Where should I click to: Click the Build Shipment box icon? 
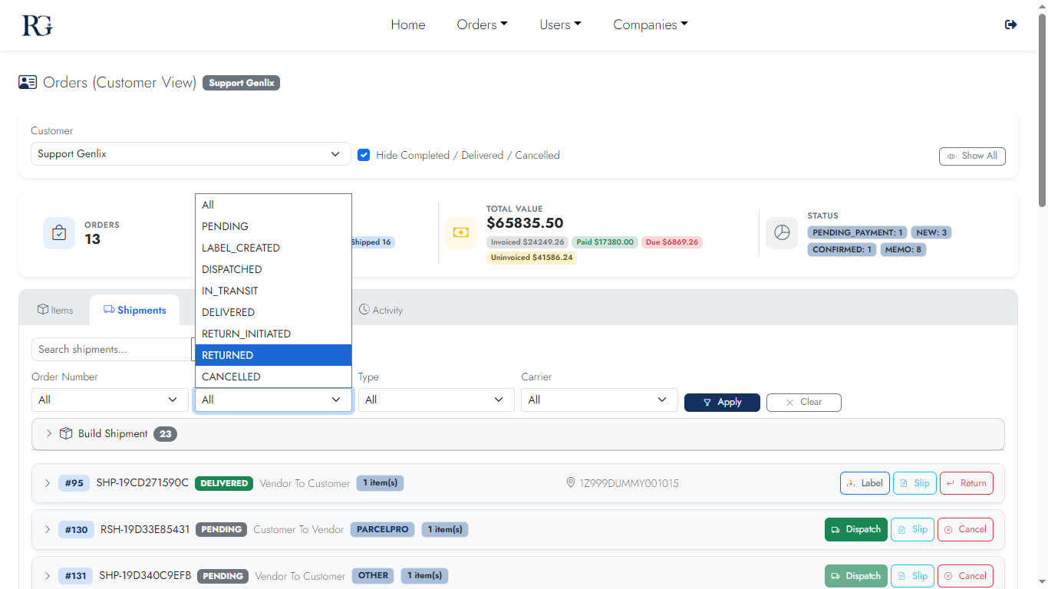66,433
